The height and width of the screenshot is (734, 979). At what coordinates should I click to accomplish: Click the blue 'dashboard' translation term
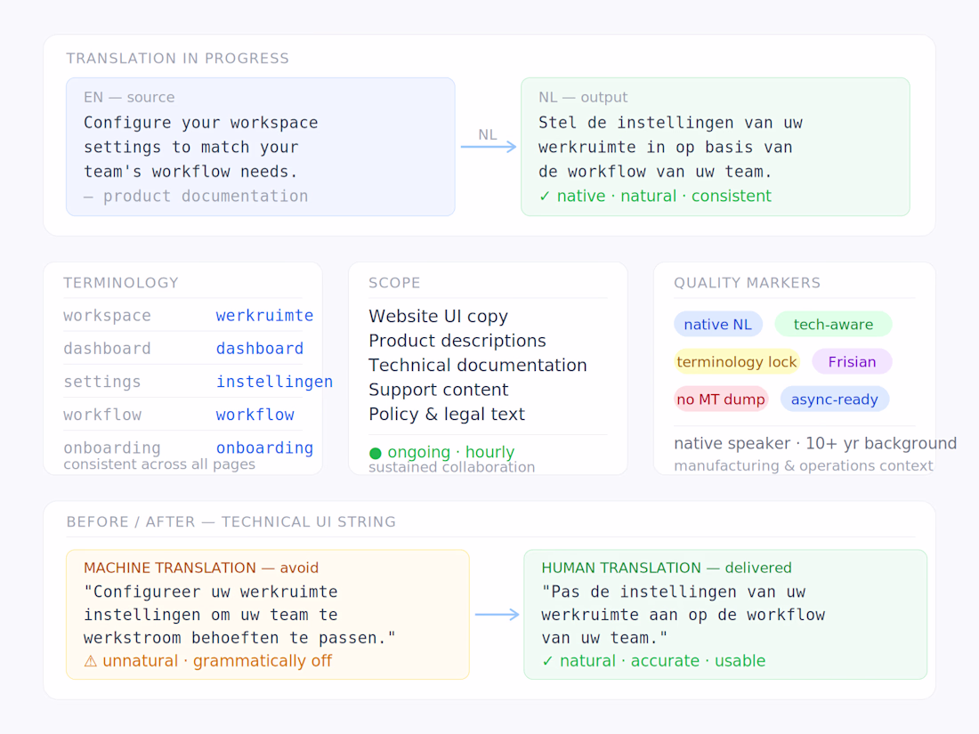260,349
